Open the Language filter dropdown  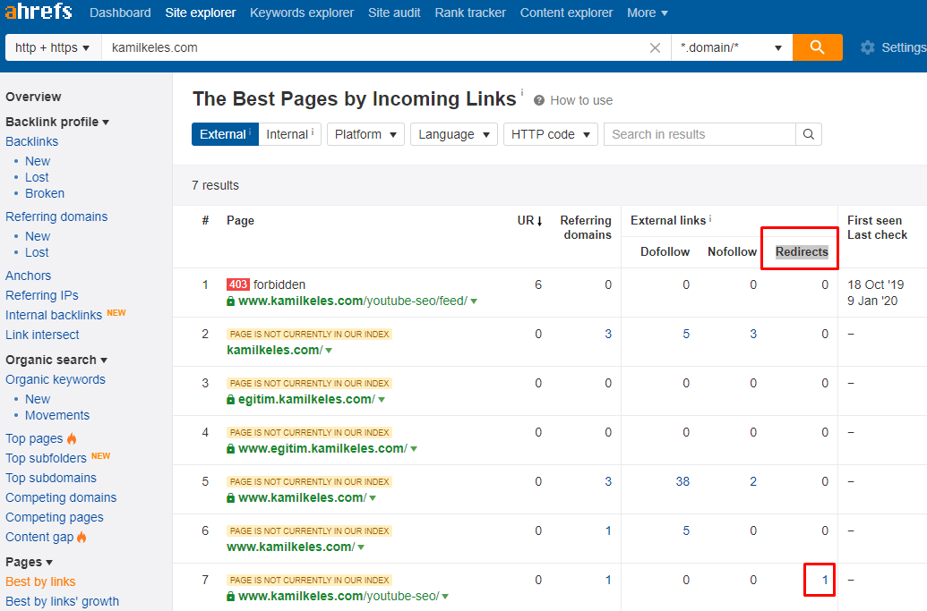click(454, 134)
